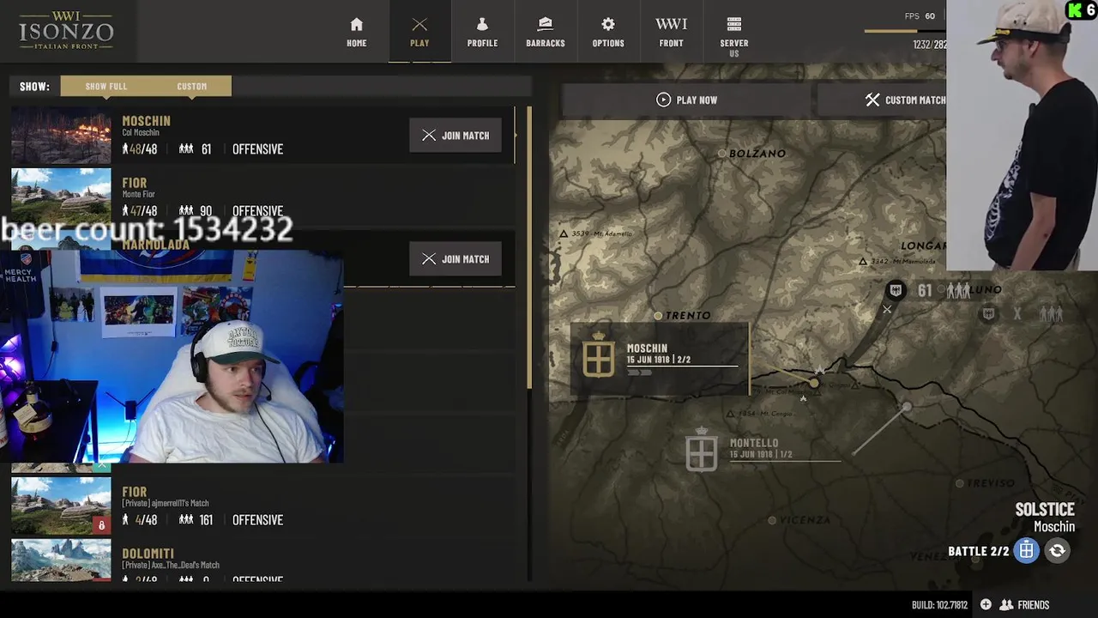Click the red lock icon on private Fior match
1098x618 pixels.
coord(101,524)
